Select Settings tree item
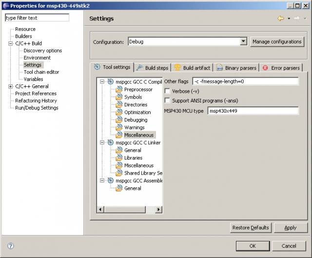 coord(33,65)
